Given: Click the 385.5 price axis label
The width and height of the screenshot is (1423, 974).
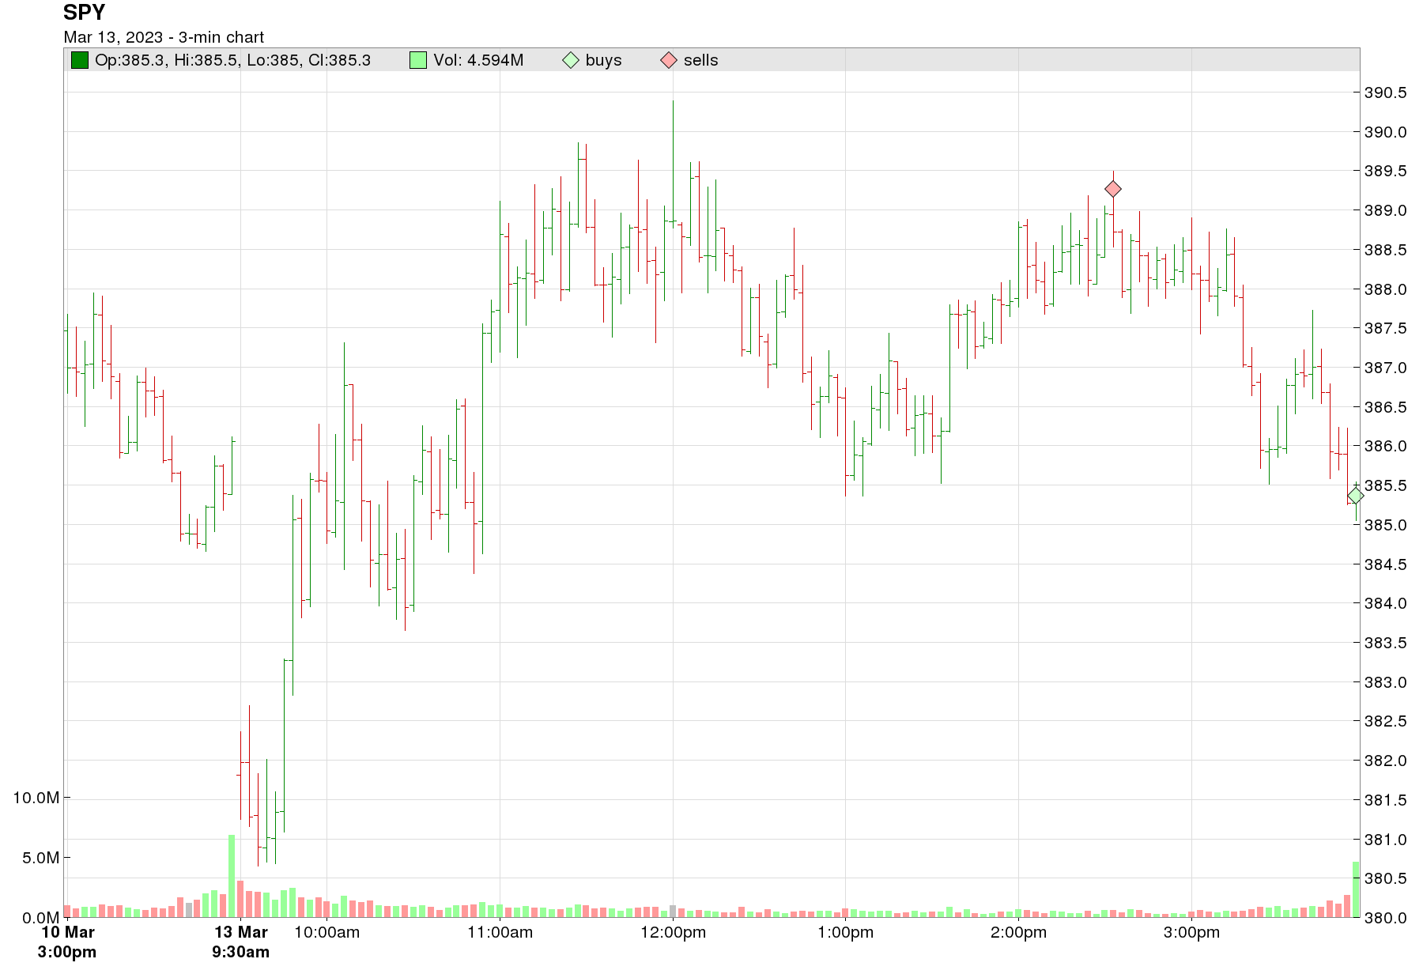Looking at the screenshot, I should click(1386, 485).
